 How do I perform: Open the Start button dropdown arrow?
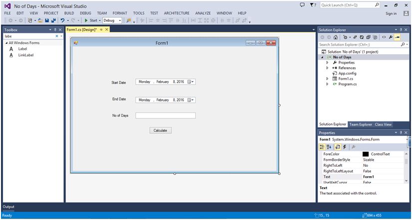(x=100, y=20)
